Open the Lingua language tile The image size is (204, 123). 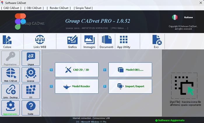coord(31,58)
